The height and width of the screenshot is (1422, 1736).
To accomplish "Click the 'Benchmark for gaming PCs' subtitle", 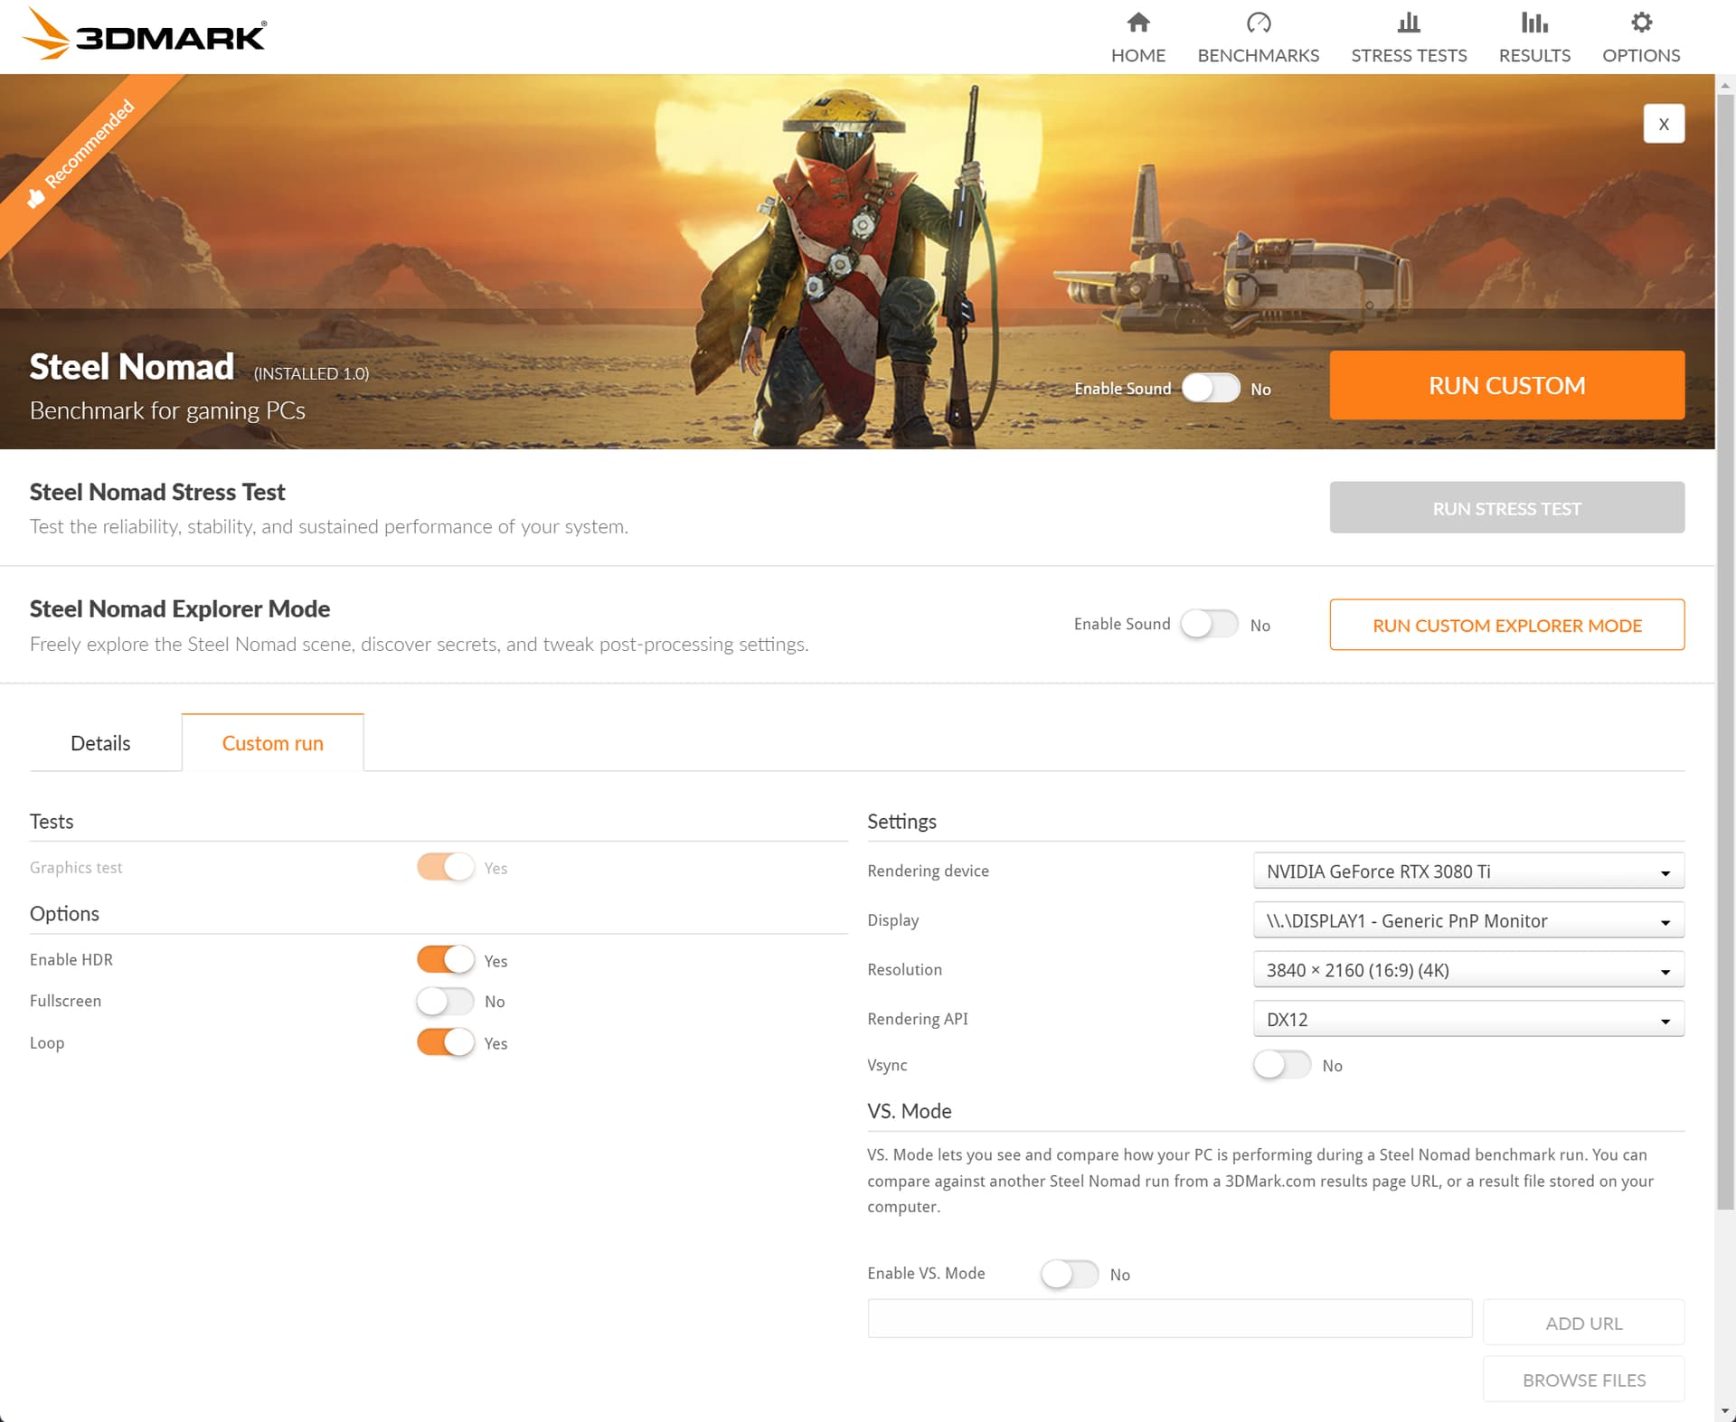I will (x=167, y=410).
